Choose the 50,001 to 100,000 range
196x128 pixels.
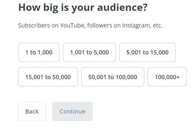pyautogui.click(x=113, y=77)
